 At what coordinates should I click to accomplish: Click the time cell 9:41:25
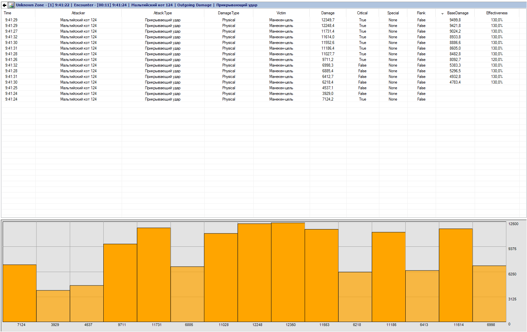(11, 88)
